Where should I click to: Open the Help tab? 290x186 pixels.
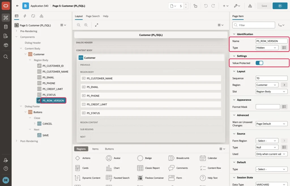tap(106, 16)
